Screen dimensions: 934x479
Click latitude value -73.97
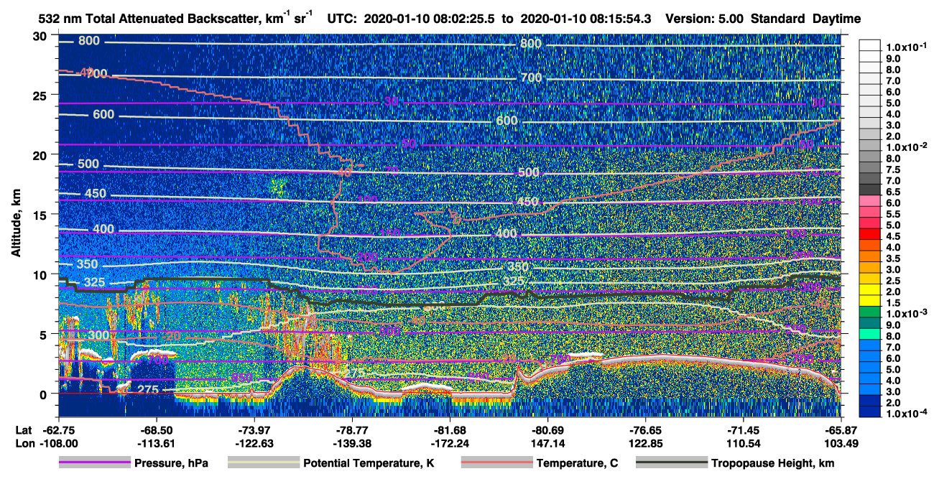254,429
